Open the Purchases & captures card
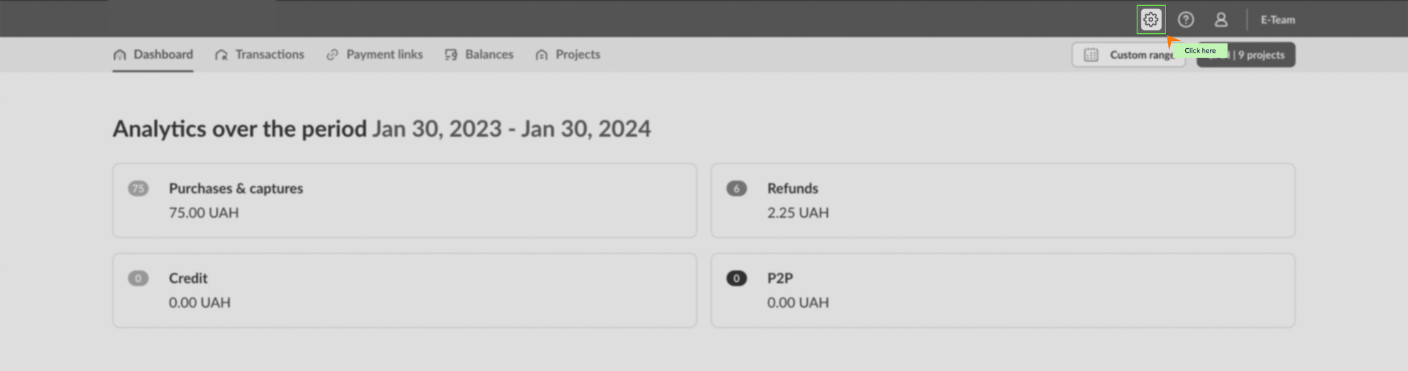Screen dimensions: 1408x371 [404, 200]
